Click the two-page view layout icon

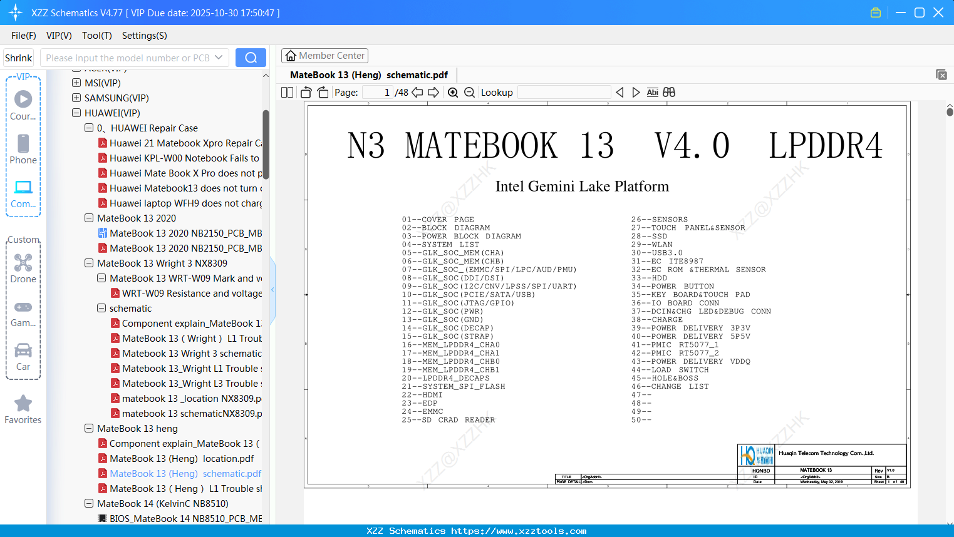click(287, 93)
